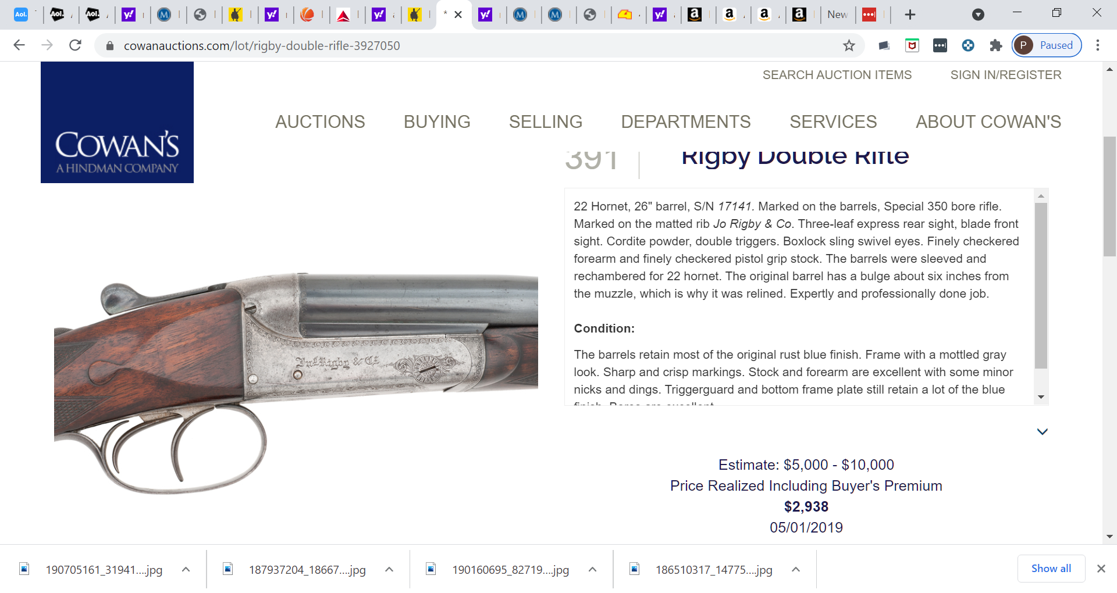The width and height of the screenshot is (1117, 593).
Task: Click the Cowan's logo to go home
Action: click(117, 123)
